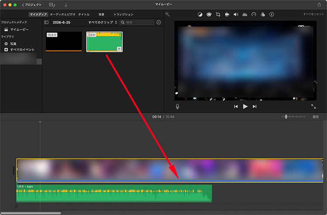Switch to オーディオとビデオ tab

(x=62, y=14)
